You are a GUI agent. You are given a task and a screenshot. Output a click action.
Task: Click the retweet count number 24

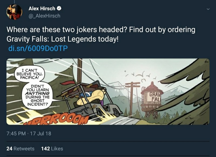pyautogui.click(x=9, y=149)
